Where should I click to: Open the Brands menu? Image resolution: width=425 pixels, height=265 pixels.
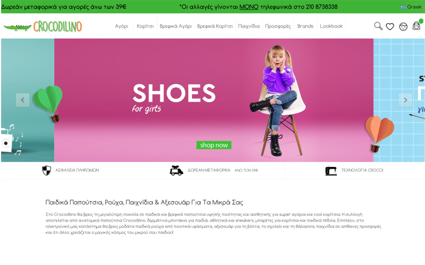click(305, 26)
